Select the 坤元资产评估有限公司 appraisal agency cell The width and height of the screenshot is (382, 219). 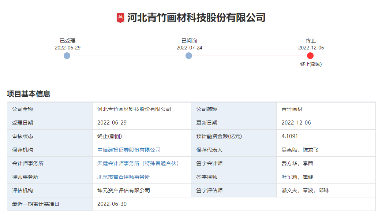[124, 190]
